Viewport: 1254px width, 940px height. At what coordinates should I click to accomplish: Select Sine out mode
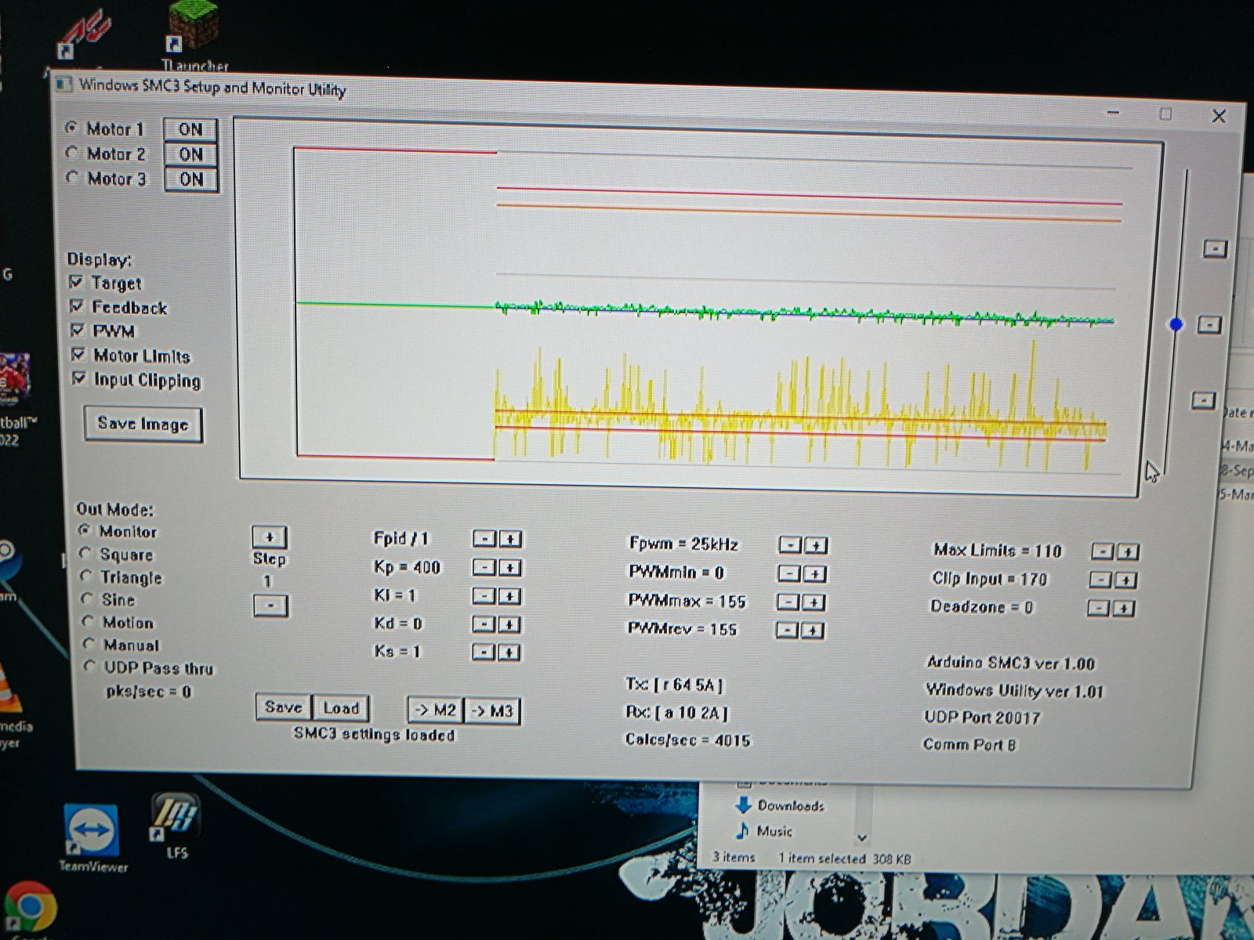click(87, 599)
